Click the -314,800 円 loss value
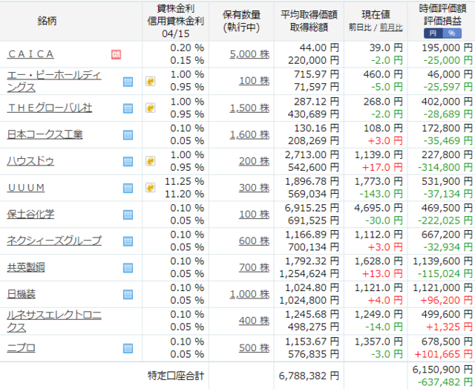475x389 pixels. (445, 167)
